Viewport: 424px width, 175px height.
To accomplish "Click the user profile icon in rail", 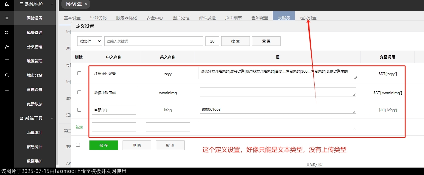I will pyautogui.click(x=7, y=47).
